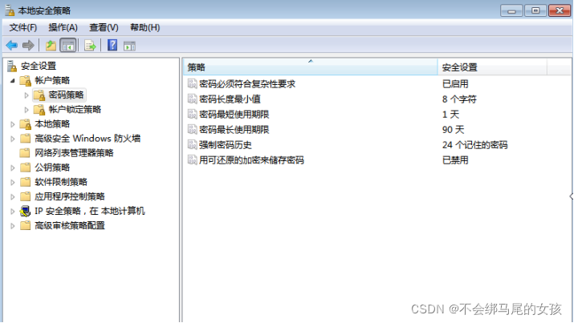This screenshot has width=574, height=323.
Task: Click the 密码策略 folder icon
Action: click(x=39, y=95)
